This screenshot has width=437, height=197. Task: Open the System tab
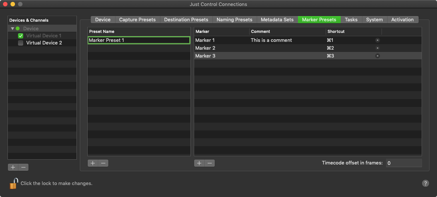(x=374, y=20)
